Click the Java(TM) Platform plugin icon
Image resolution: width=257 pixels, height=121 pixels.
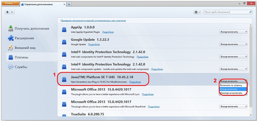65,79
